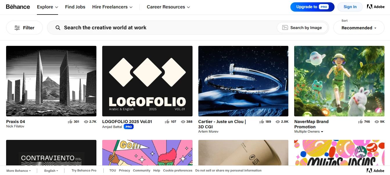Click the thumbs-up icon on NaverMap project
Image resolution: width=390 pixels, height=175 pixels.
coord(361,122)
